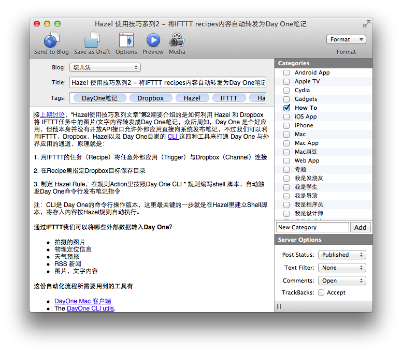Check the Apple TV category
Viewport: 402px width, 353px height.
click(286, 81)
